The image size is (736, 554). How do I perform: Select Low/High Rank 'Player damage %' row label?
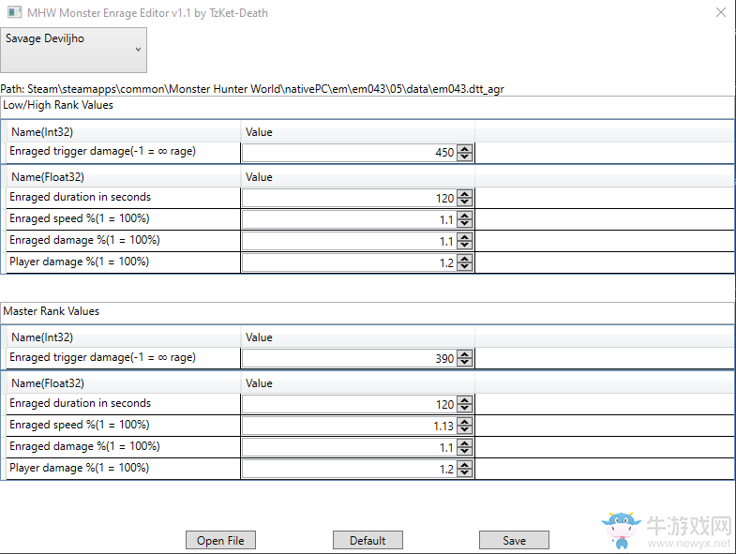(x=80, y=262)
